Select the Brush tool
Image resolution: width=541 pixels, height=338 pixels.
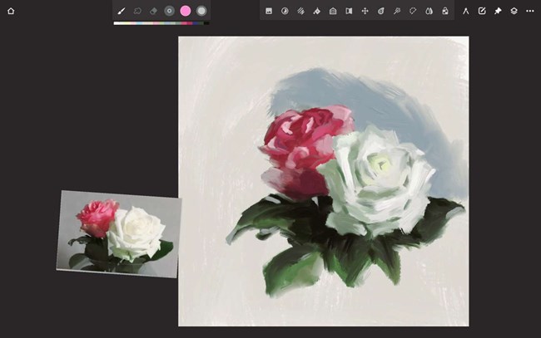(x=122, y=11)
